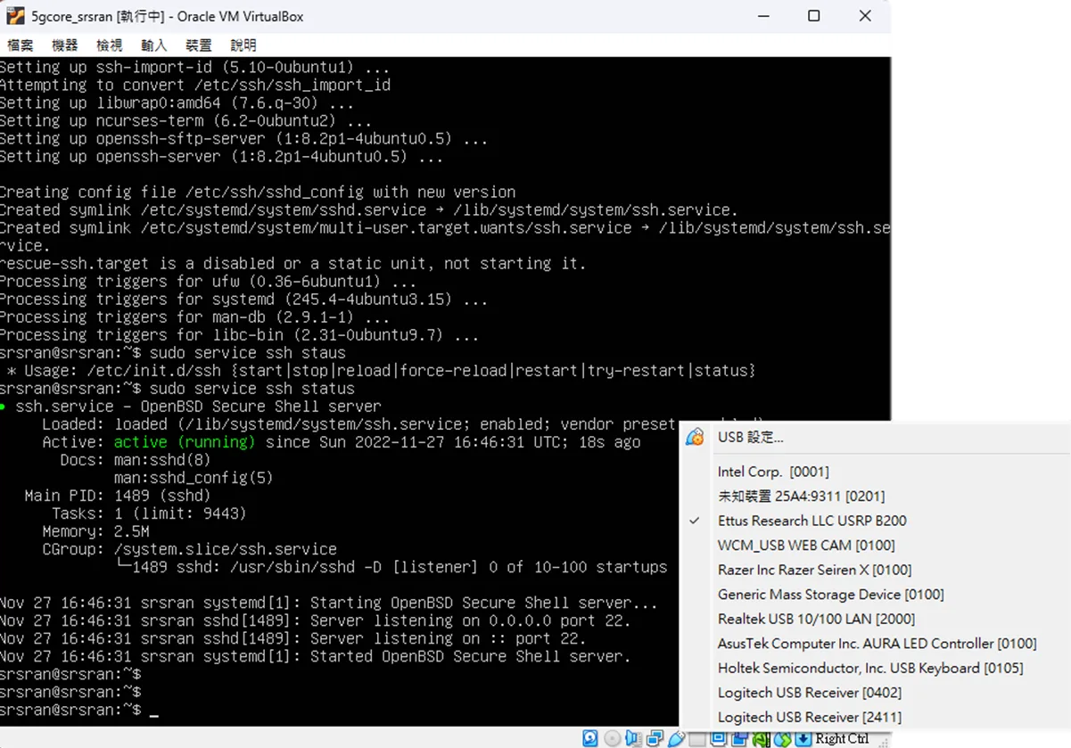Click the VirtualBox icon in title bar
Image resolution: width=1071 pixels, height=748 pixels.
coord(15,16)
